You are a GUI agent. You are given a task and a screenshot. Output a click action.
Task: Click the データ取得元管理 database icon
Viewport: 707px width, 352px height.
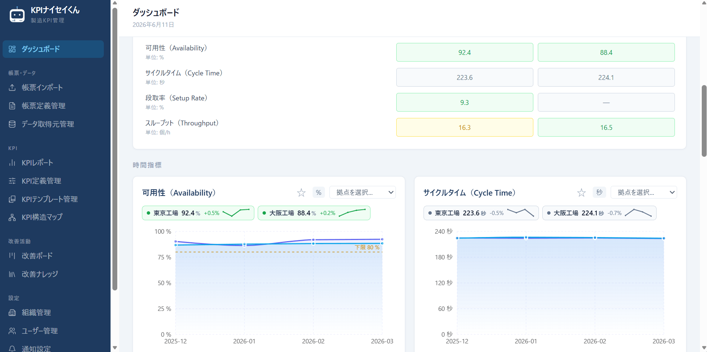12,124
